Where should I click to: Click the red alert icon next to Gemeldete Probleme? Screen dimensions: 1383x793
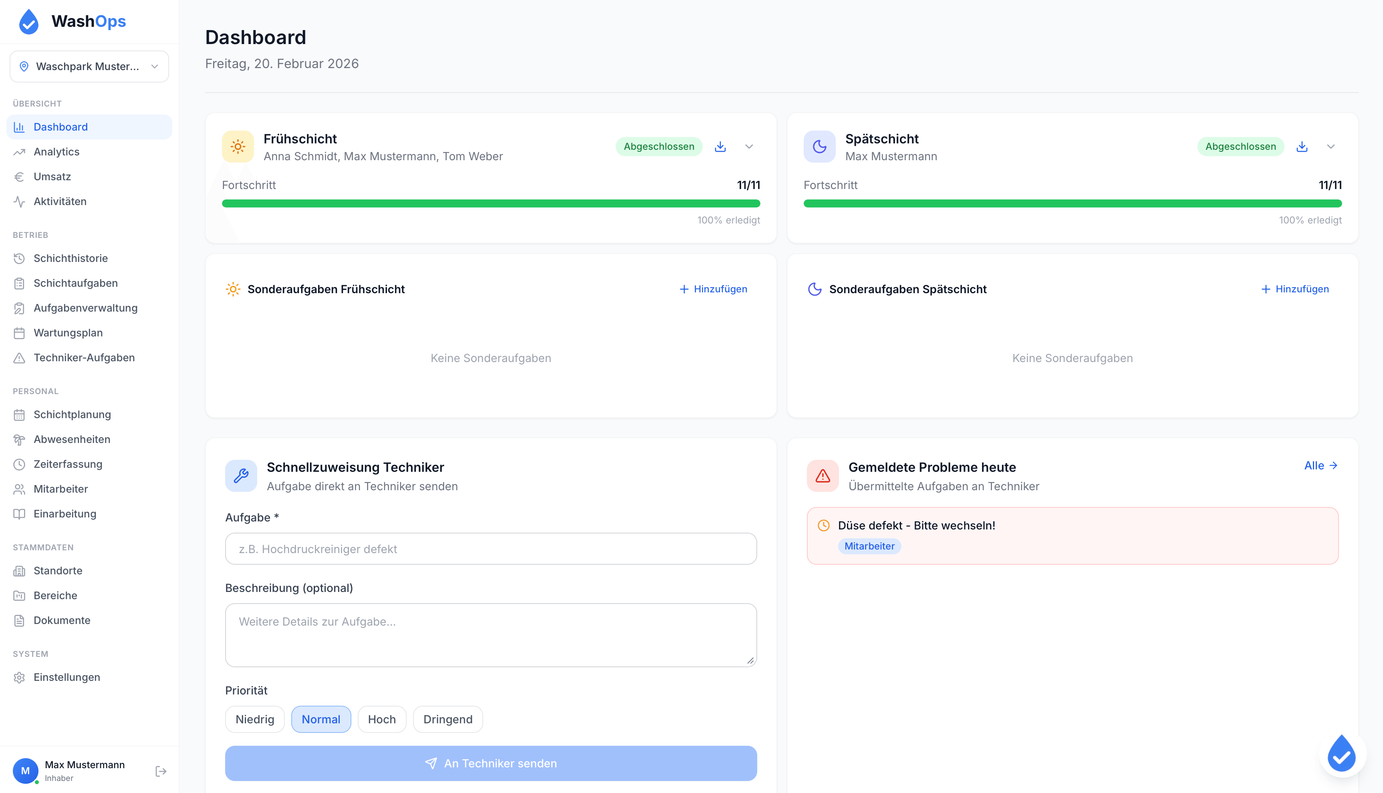pyautogui.click(x=822, y=475)
